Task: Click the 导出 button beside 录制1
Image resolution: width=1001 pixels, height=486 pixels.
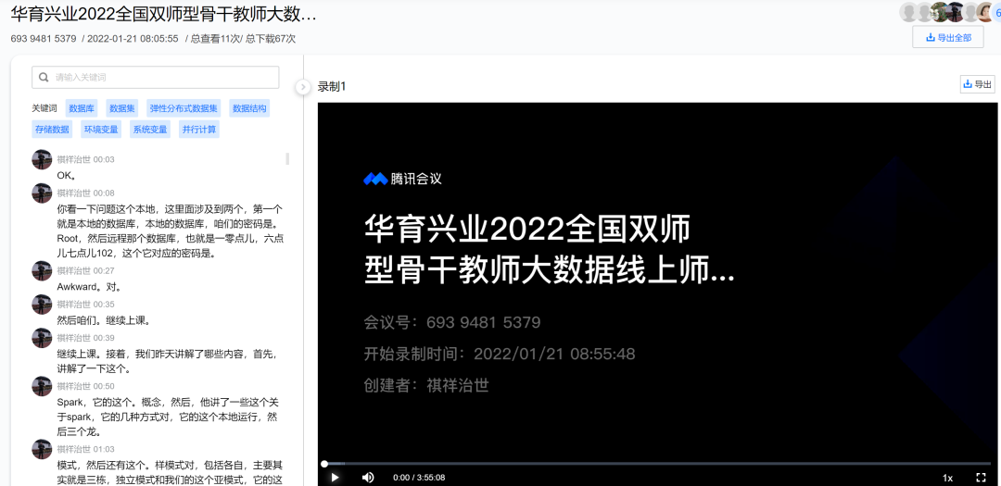Action: [978, 84]
